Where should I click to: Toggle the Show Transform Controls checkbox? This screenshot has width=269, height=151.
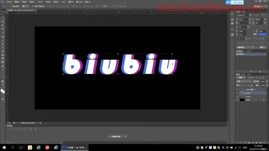33,6
